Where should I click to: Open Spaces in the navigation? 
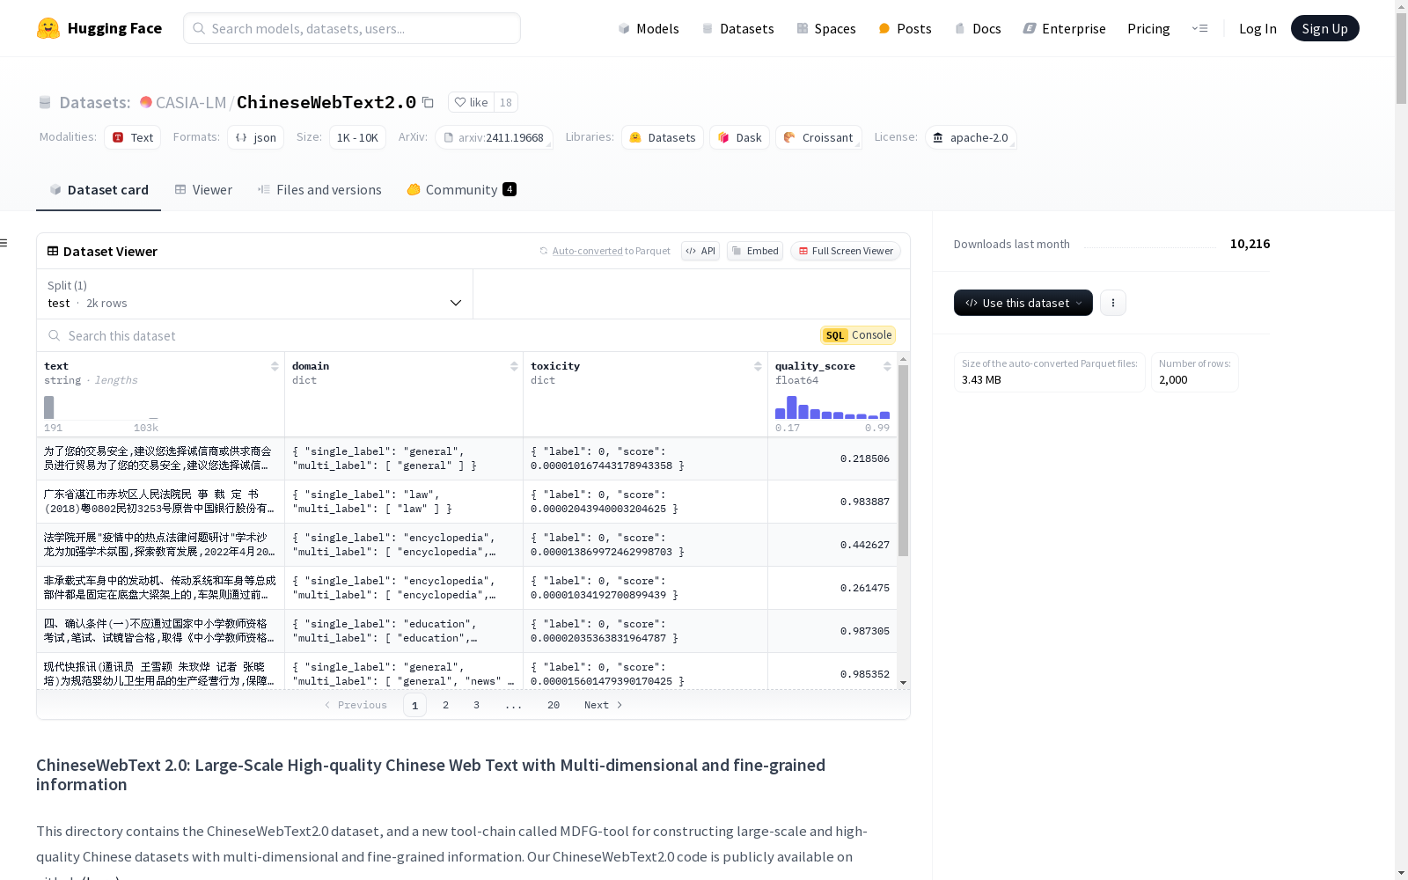[826, 28]
